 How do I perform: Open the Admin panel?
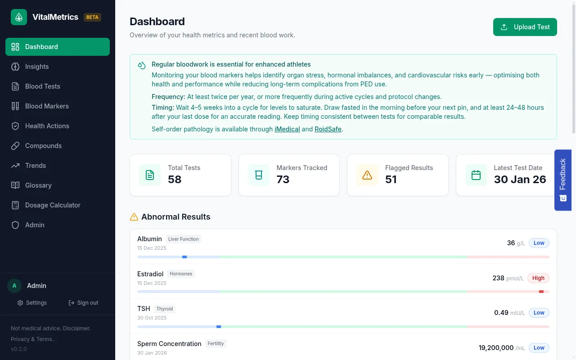point(35,225)
